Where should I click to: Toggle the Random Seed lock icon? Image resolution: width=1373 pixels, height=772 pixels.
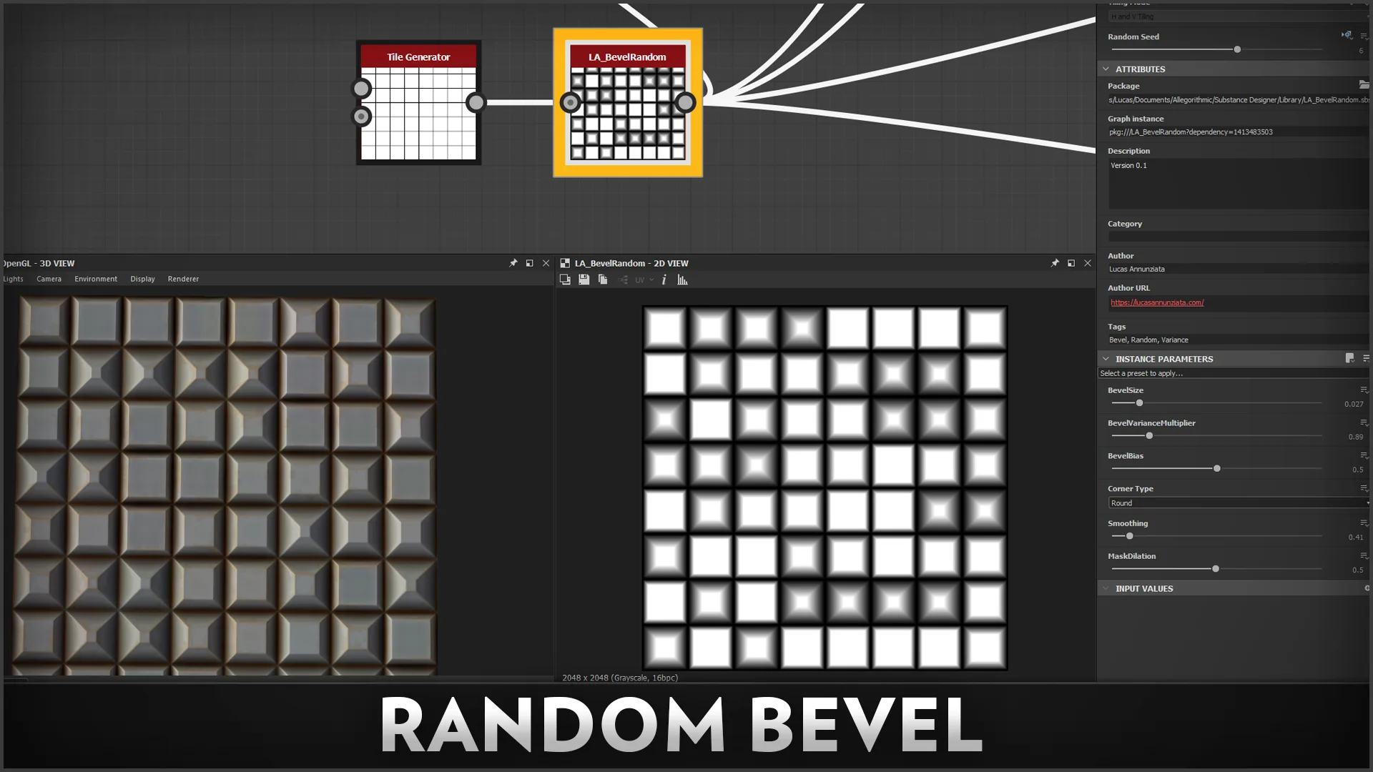click(1347, 36)
